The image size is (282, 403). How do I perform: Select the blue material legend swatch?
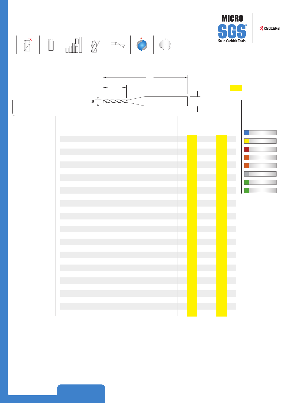point(246,133)
